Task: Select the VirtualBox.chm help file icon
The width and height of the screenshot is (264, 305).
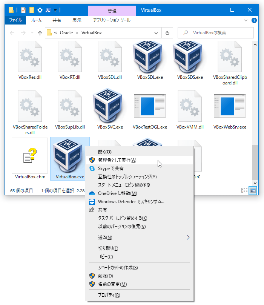Action: (30, 156)
